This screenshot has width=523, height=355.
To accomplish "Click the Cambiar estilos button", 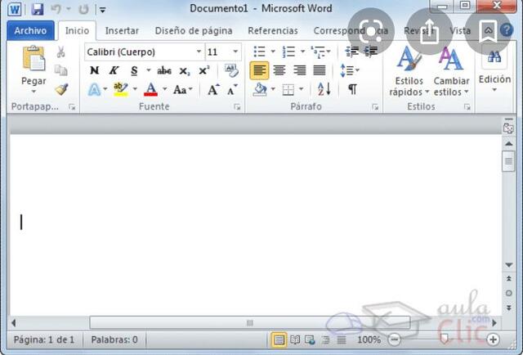I will (x=451, y=71).
